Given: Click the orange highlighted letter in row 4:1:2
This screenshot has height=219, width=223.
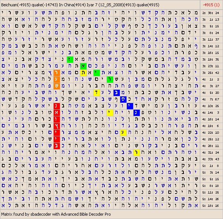Looking at the screenshot, I should click(57, 79).
